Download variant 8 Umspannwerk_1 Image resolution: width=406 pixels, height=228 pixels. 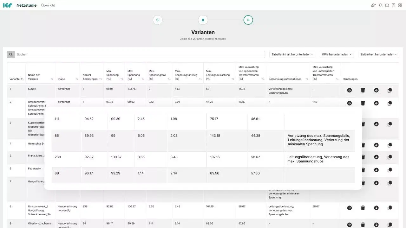point(376,208)
